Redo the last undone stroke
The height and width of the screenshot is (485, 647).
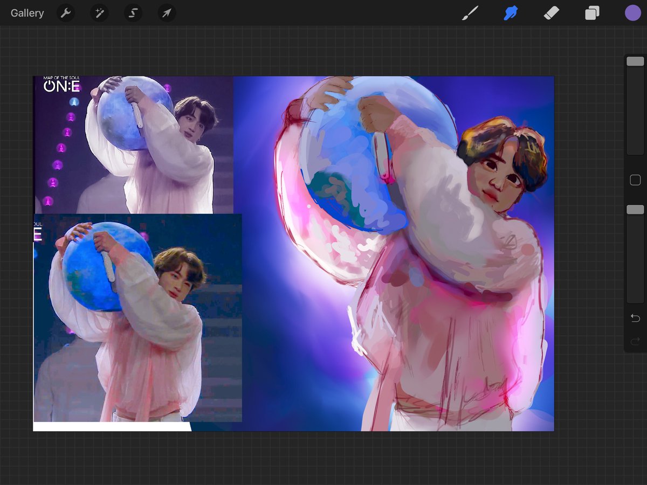[x=635, y=341]
